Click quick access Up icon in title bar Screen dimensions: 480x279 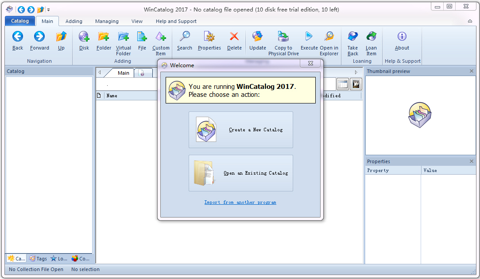click(x=40, y=10)
